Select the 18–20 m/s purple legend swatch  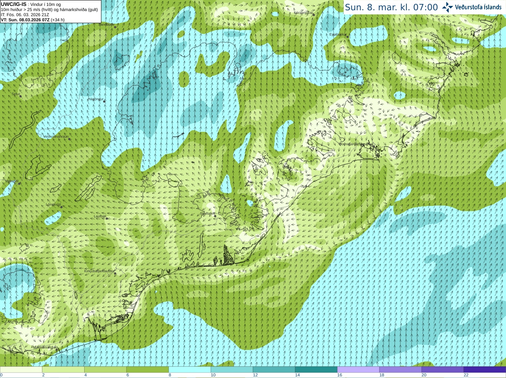click(400, 370)
